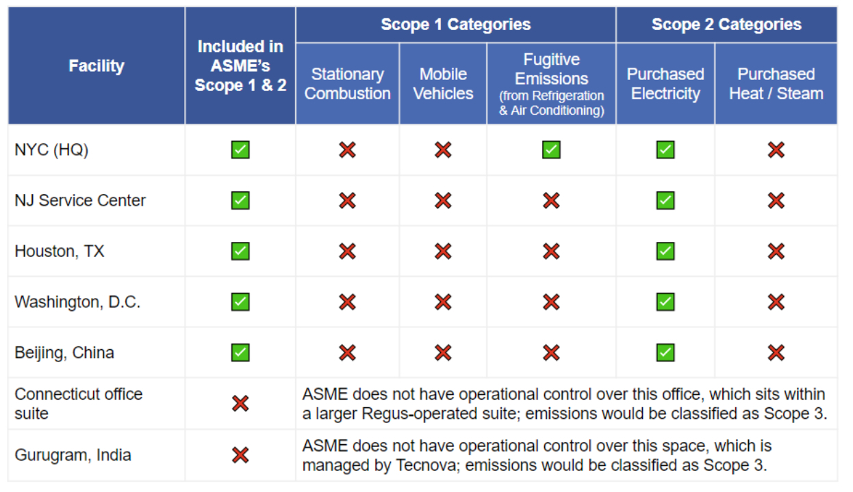Click NYC (HQ) Fugitive Emissions green checkmark

pos(551,150)
